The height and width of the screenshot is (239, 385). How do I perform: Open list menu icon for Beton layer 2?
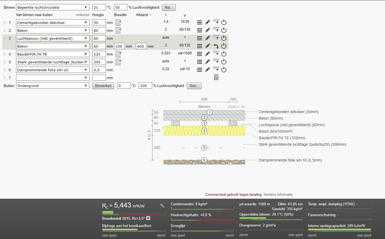[x=200, y=30]
